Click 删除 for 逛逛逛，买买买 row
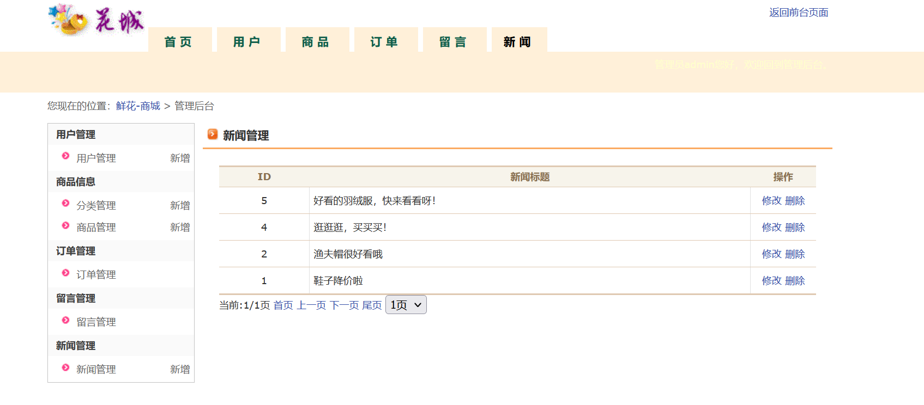The image size is (924, 405). point(795,228)
